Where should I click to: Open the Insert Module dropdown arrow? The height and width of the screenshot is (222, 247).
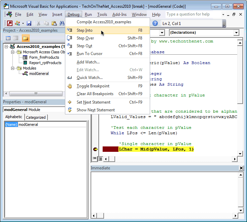23,23
